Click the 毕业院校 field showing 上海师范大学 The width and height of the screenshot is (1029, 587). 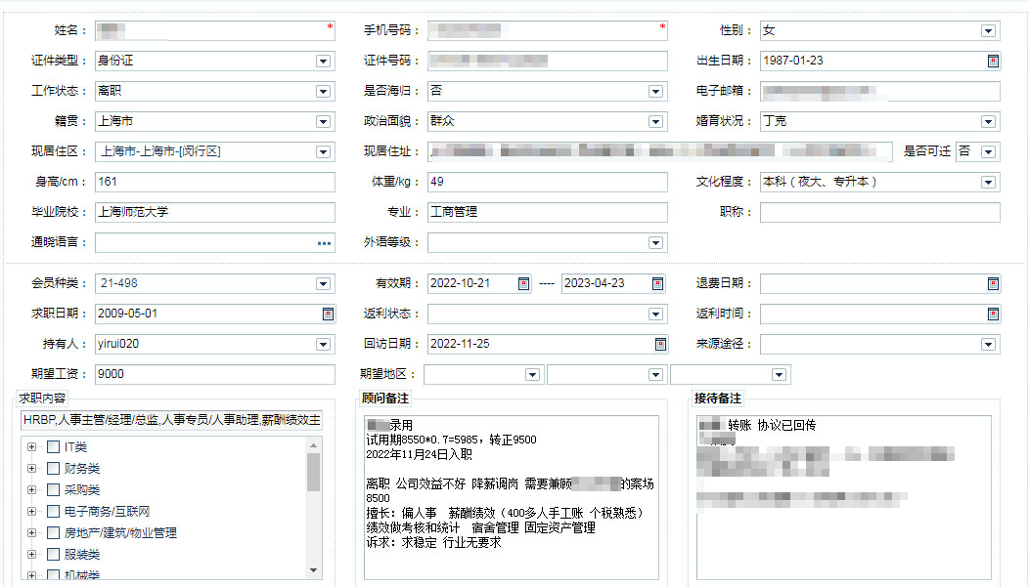click(214, 212)
